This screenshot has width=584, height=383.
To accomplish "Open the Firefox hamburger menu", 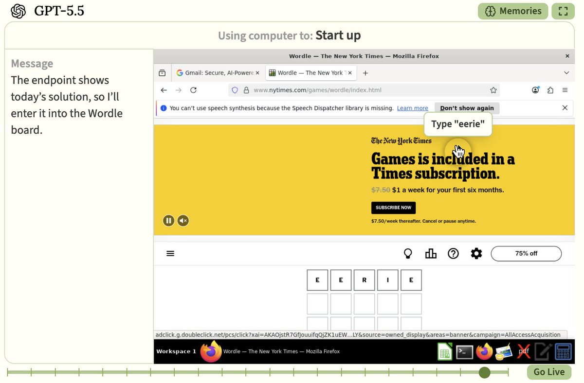I will [565, 90].
